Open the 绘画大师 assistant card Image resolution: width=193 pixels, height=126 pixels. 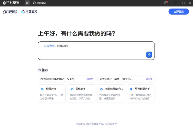[52, 93]
